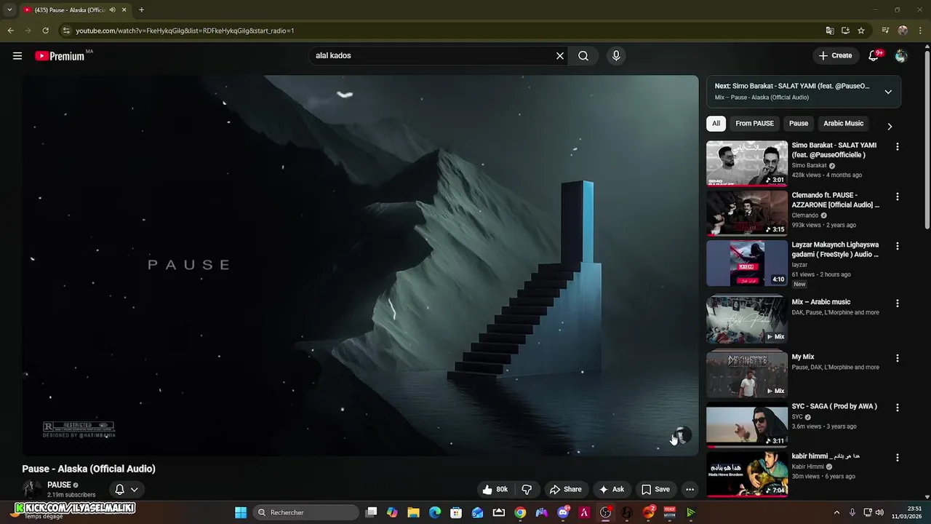Click the taskbar Rechercher search box
The height and width of the screenshot is (524, 931).
[x=304, y=512]
